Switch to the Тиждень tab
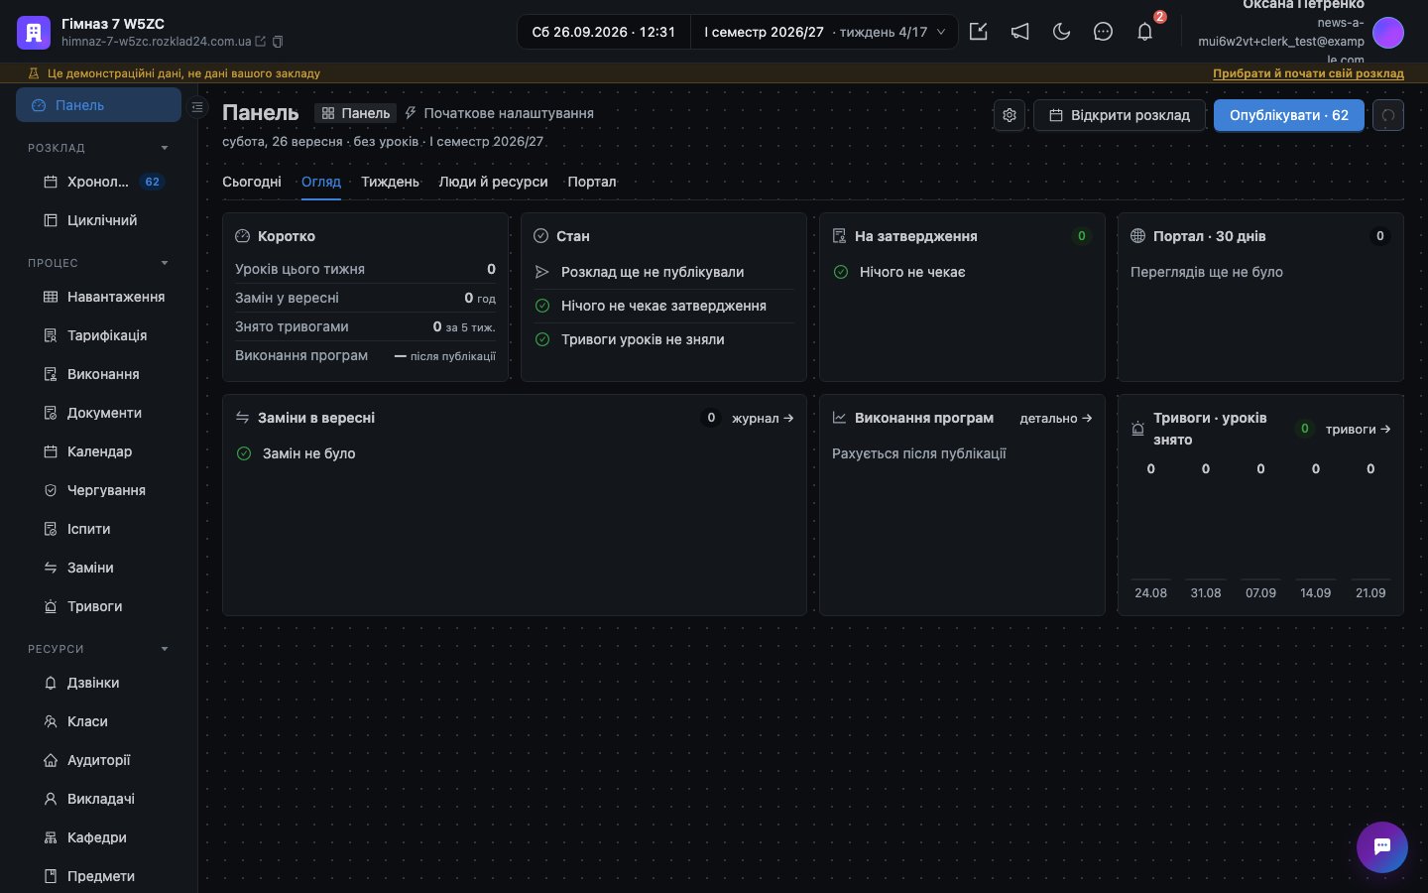 (x=390, y=182)
